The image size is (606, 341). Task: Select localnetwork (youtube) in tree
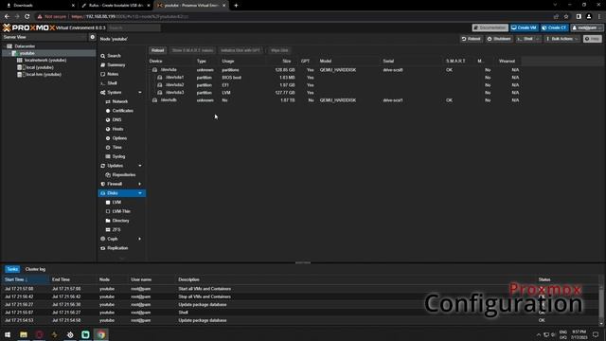[x=45, y=61]
